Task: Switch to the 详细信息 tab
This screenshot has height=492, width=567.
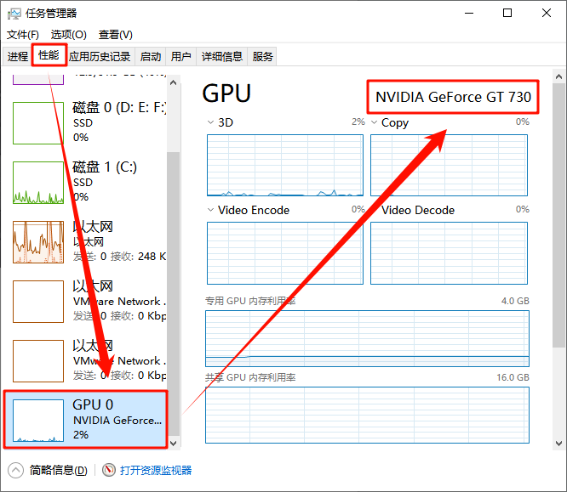Action: [222, 56]
